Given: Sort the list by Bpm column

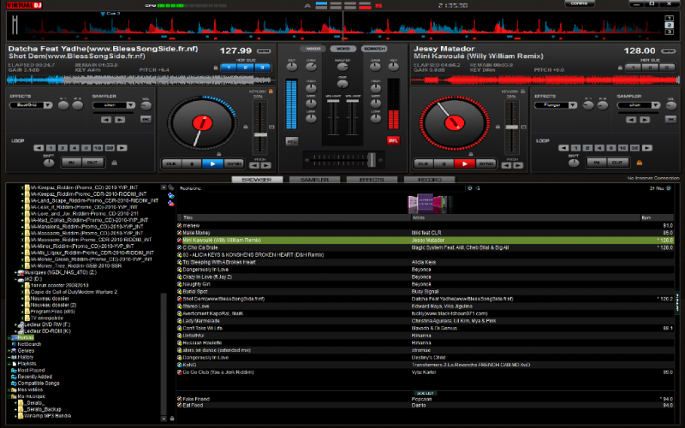Looking at the screenshot, I should tap(657, 217).
